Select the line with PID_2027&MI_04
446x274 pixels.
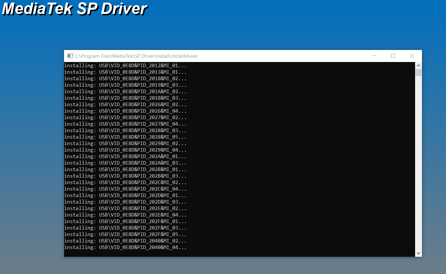tap(125, 124)
